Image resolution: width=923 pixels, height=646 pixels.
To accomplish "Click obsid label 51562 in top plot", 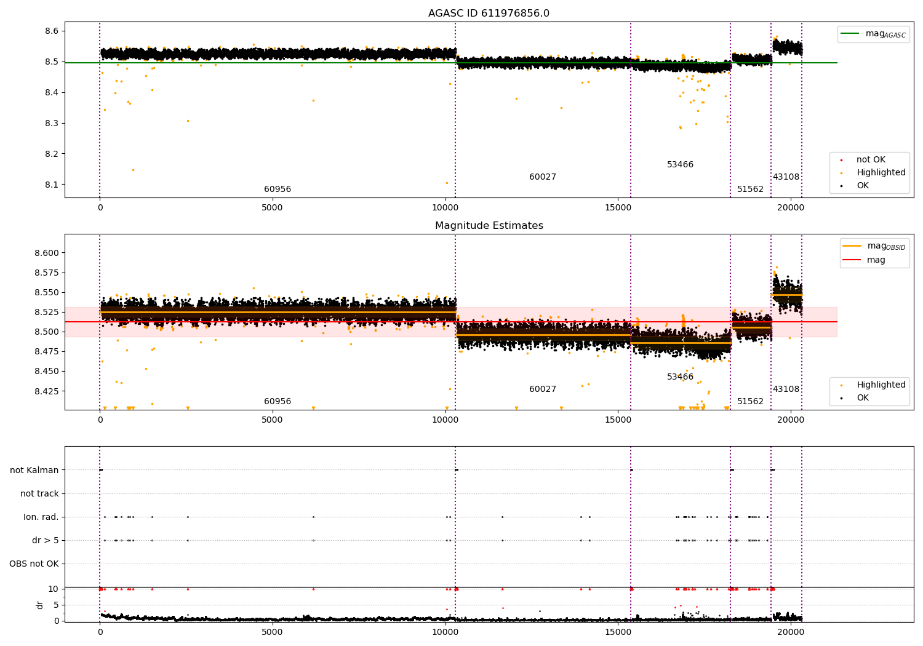I will pos(750,189).
